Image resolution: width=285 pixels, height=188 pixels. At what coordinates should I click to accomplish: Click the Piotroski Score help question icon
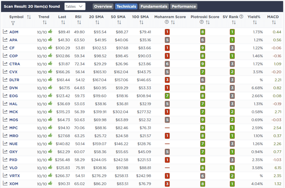(202, 22)
